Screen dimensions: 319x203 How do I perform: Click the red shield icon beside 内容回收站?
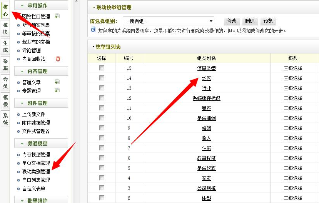(58, 59)
